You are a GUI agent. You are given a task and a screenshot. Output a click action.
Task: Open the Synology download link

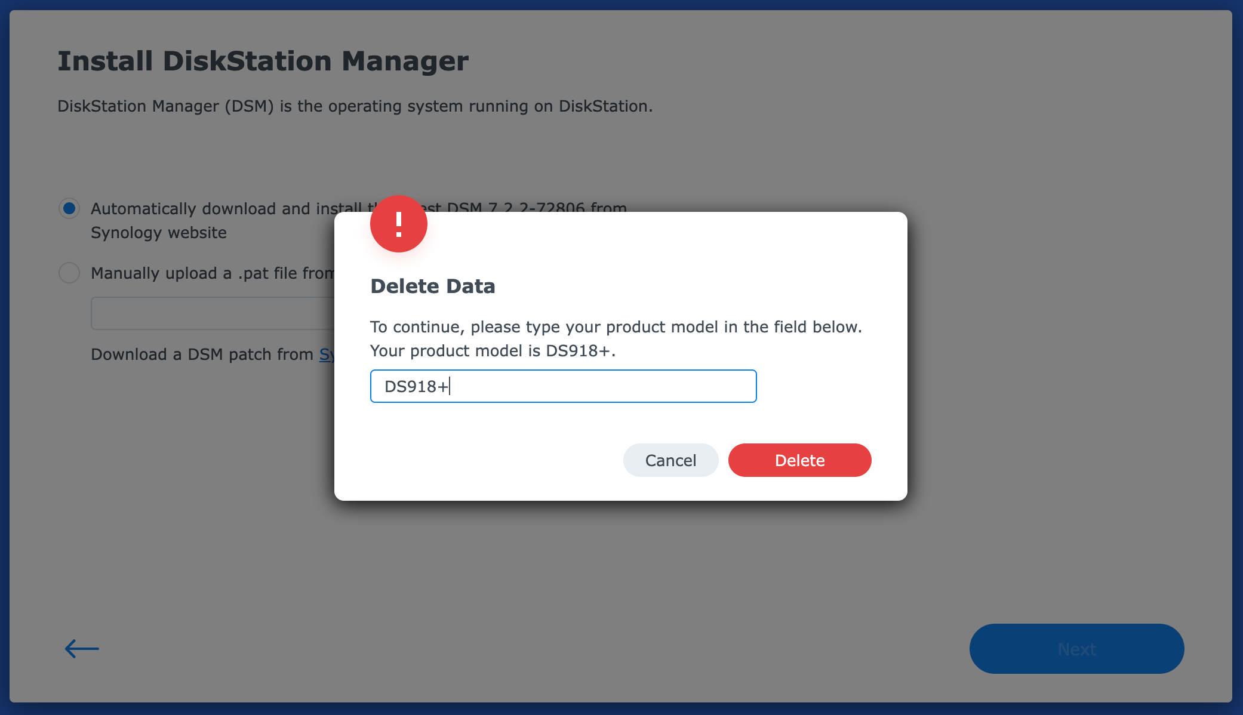tap(327, 355)
